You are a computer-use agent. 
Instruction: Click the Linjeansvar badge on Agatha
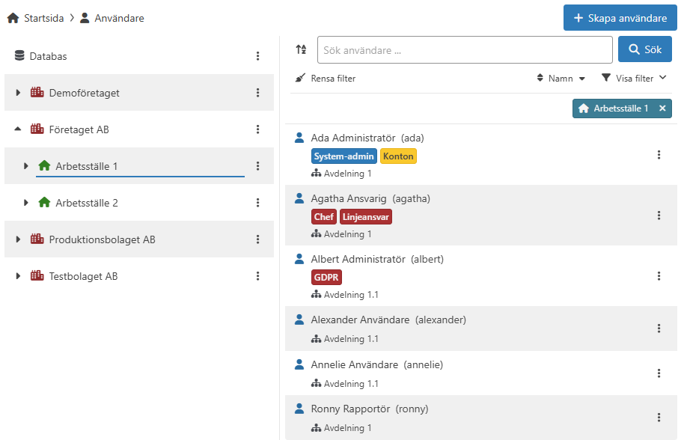click(366, 217)
